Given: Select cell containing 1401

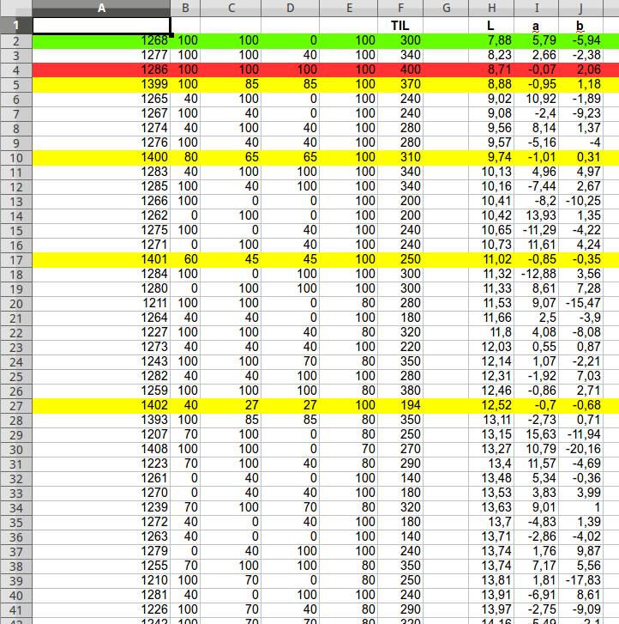Looking at the screenshot, I should 101,259.
